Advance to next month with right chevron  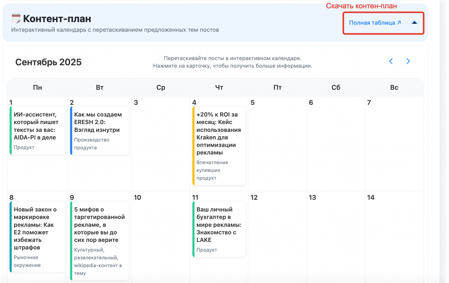[x=408, y=61]
